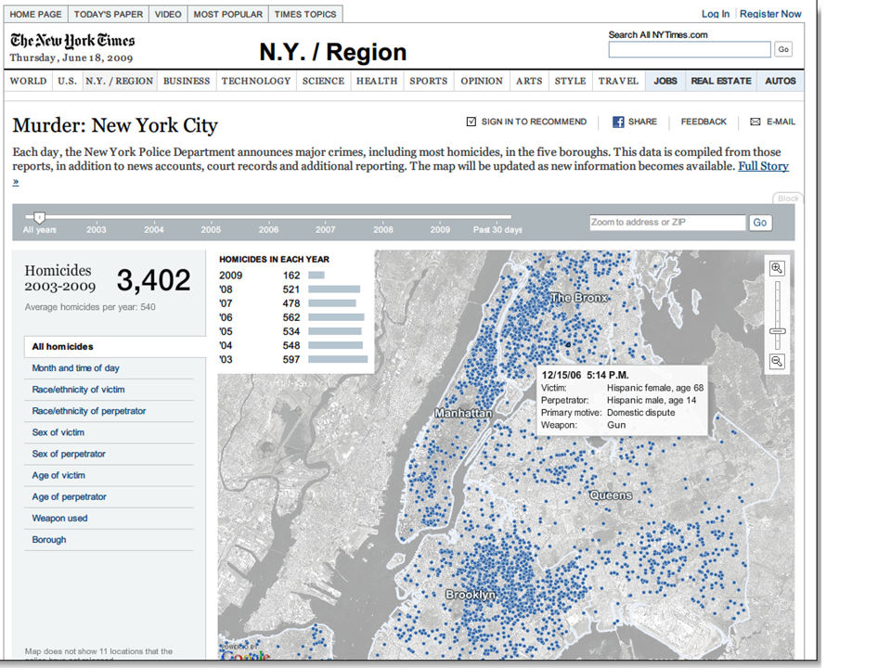Click the e-mail envelope icon
The height and width of the screenshot is (668, 891).
click(x=755, y=122)
